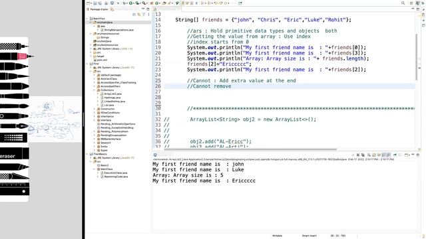426x239 pixels.
Task: Click console line 'Array: Array size is : 5'
Action: pyautogui.click(x=188, y=175)
